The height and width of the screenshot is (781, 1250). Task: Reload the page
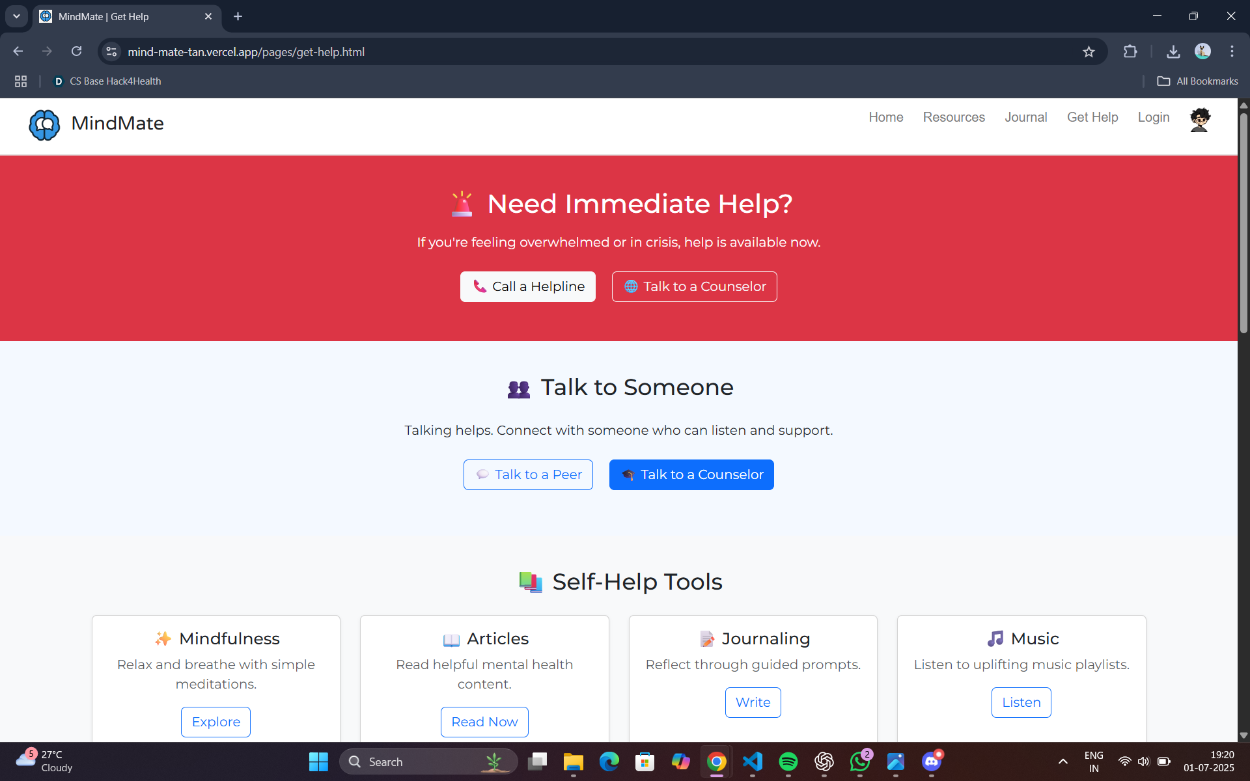[x=77, y=51]
